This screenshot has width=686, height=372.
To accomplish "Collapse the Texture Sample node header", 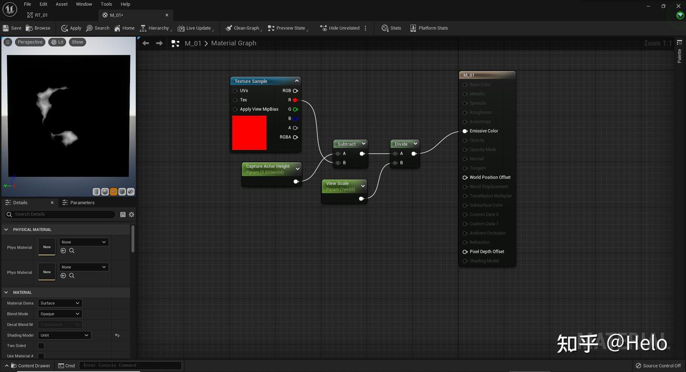I will point(296,80).
